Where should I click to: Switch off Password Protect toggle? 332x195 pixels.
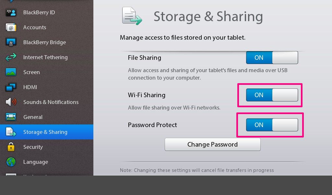point(272,125)
